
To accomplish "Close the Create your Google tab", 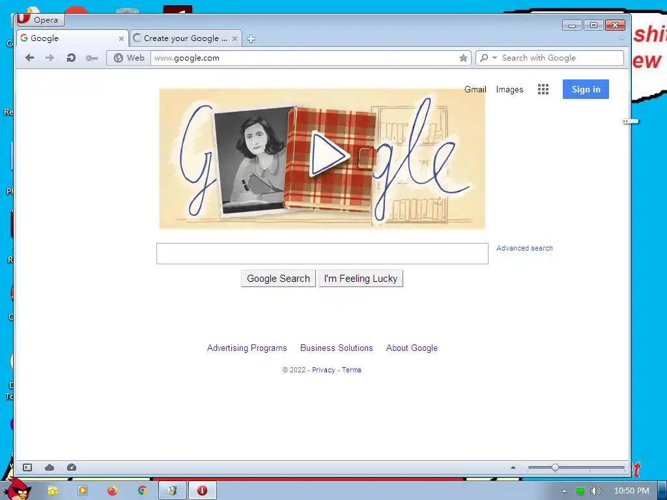I will [x=234, y=38].
